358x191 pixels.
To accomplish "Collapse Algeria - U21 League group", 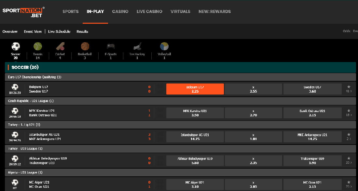I will point(180,172).
